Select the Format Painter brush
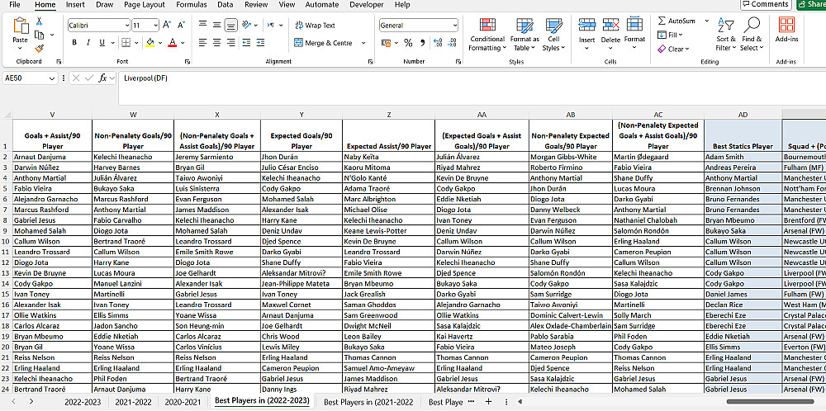Viewport: 826px width, 411px height. (x=39, y=49)
